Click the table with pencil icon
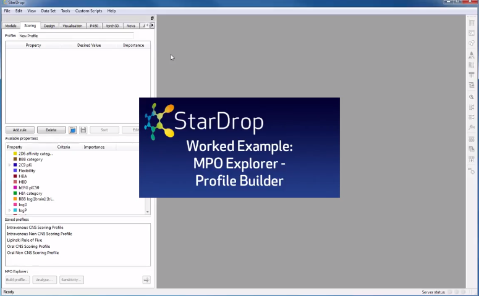Screen dimensions: 479x296 pyautogui.click(x=472, y=149)
